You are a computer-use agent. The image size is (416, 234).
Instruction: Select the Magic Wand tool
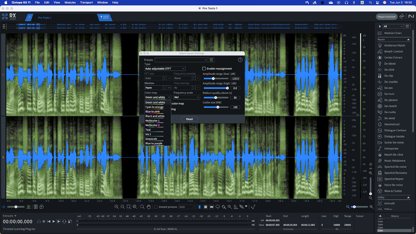point(230,207)
